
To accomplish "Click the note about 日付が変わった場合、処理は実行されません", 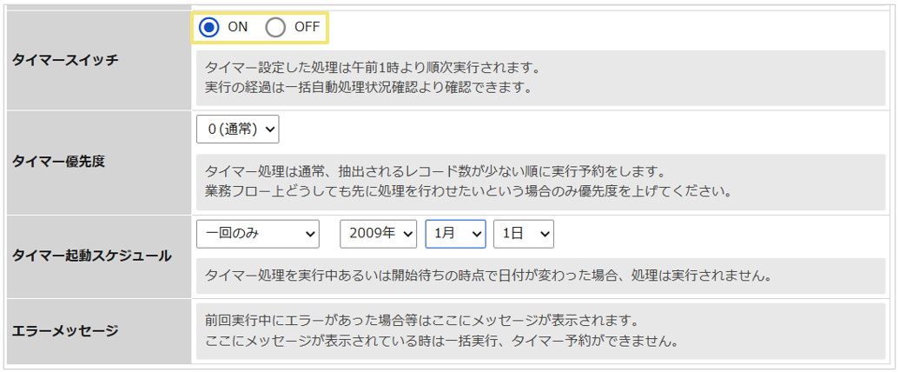I will coord(486,276).
